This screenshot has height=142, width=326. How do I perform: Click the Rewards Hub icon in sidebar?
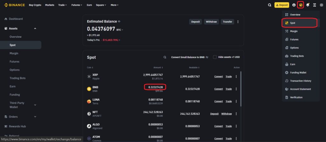click(x=6, y=126)
